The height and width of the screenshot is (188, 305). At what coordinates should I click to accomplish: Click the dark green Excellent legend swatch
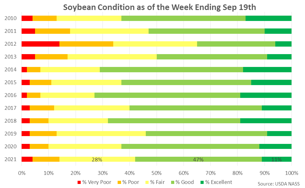click(202, 182)
